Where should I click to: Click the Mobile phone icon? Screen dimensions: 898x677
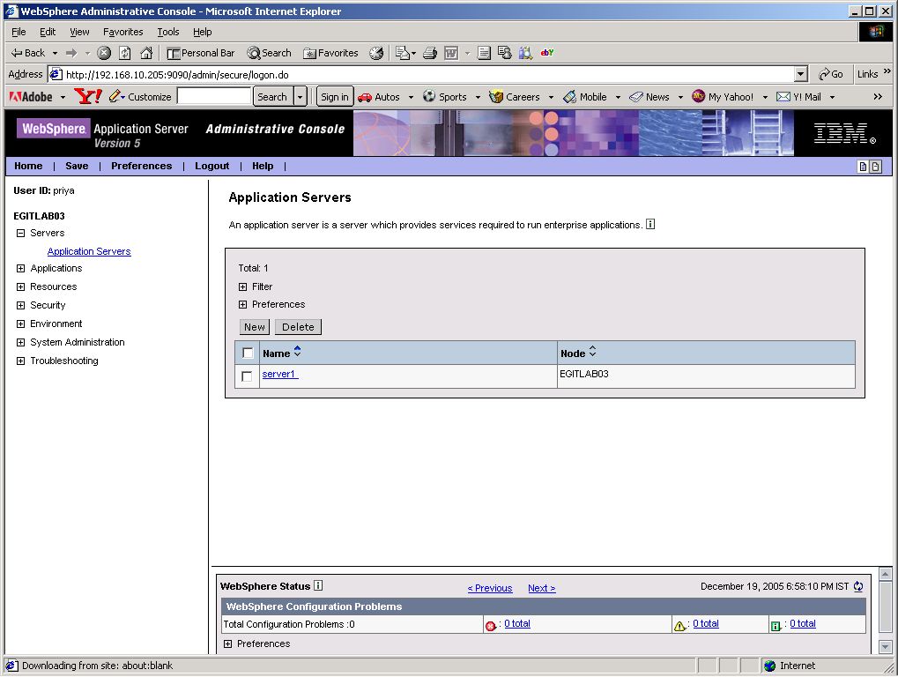[569, 96]
